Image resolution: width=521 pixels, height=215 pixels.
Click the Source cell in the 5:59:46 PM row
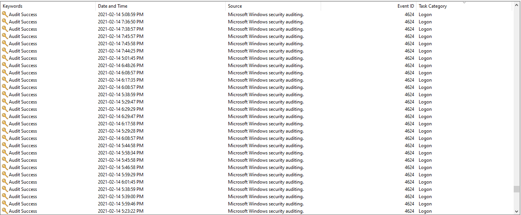point(266,204)
